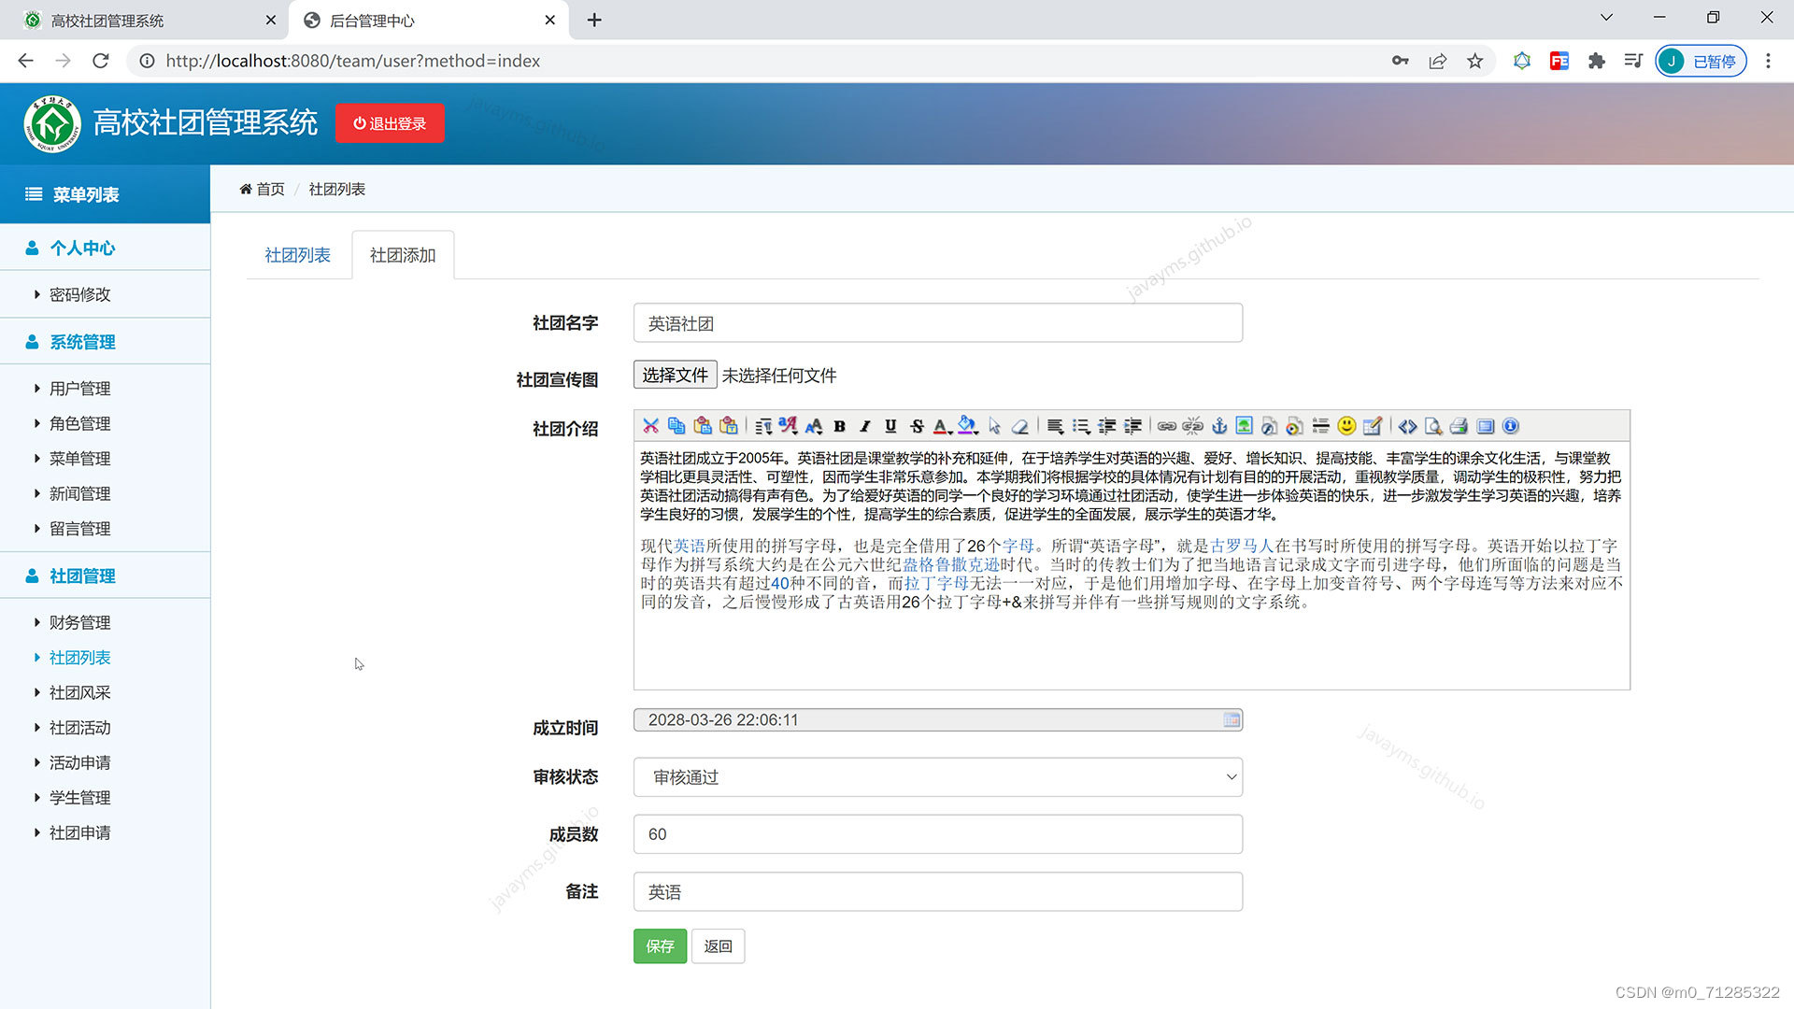Click the green 保存 button
The height and width of the screenshot is (1009, 1794).
coord(660,946)
